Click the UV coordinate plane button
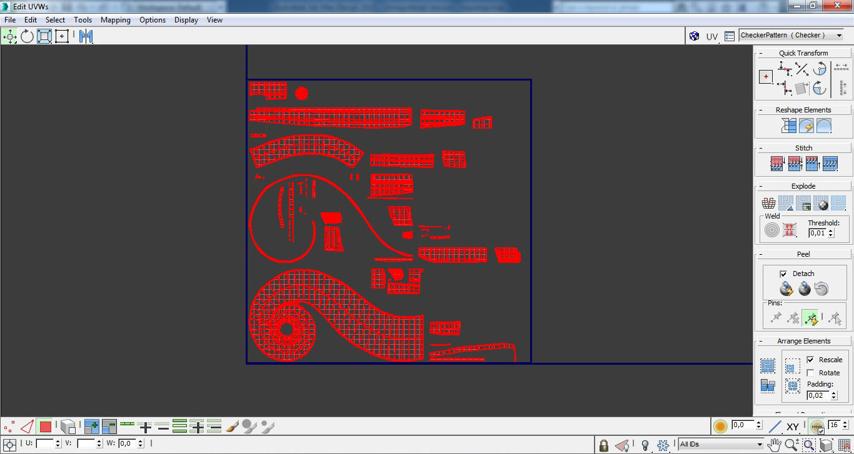Screen dimensions: 854x454 (712, 36)
